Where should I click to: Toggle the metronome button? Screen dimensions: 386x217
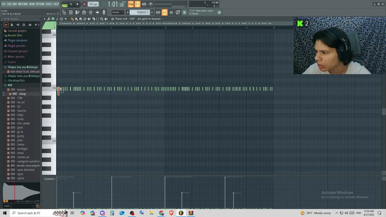151,4
